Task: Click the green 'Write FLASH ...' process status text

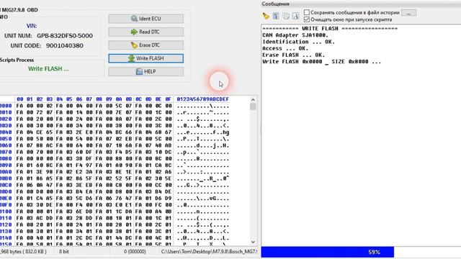Action: [x=48, y=69]
